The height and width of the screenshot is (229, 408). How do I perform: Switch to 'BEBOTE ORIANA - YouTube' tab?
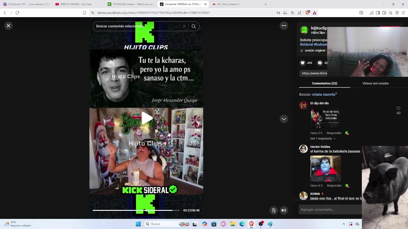[x=76, y=4]
